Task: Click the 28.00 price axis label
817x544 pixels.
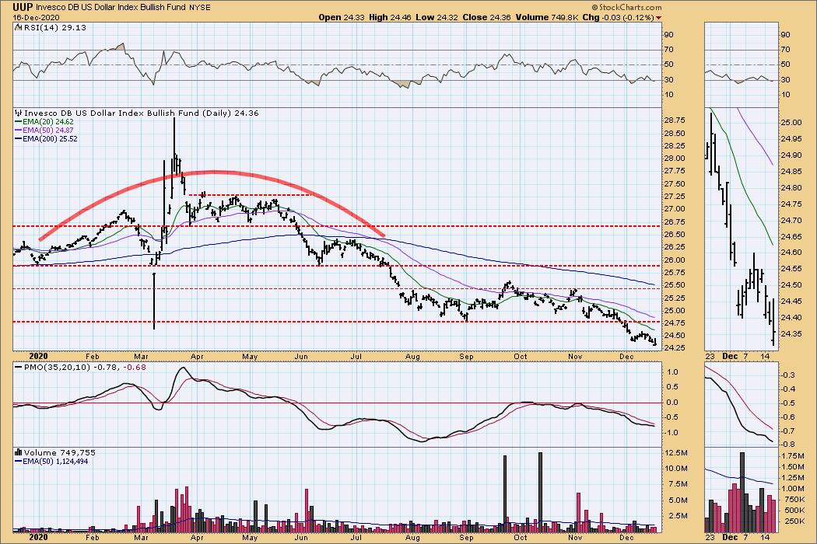Action: tap(675, 159)
